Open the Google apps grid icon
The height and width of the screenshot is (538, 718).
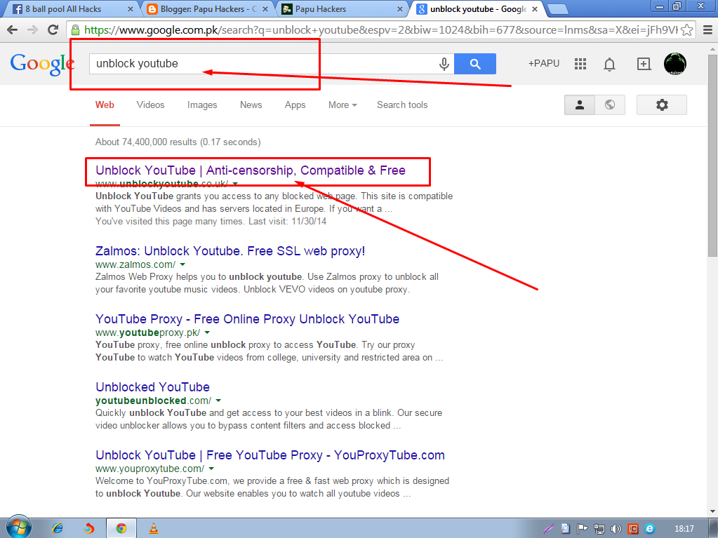click(580, 64)
